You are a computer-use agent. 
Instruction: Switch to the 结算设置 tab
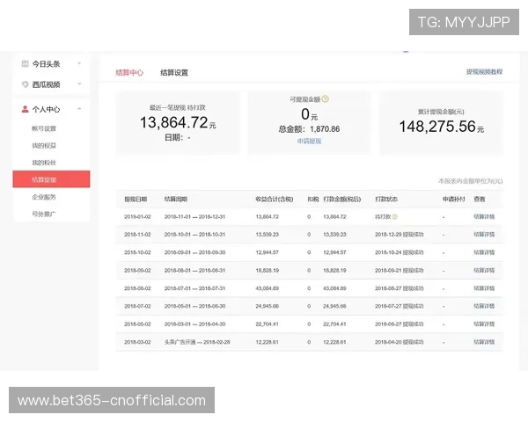[173, 72]
